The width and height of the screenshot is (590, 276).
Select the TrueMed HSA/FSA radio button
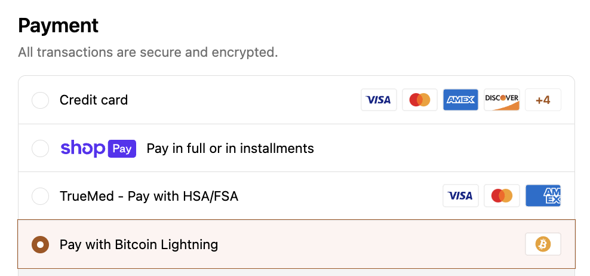click(40, 196)
